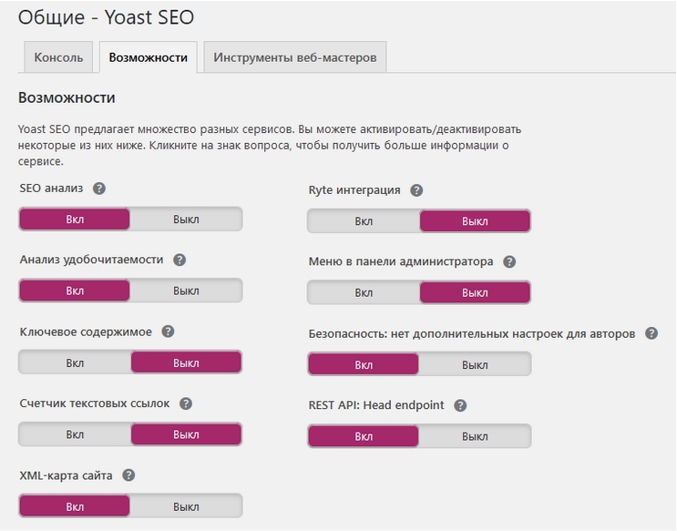Disable REST API: Head endpoint
Screen dimensions: 677x531
pos(475,436)
